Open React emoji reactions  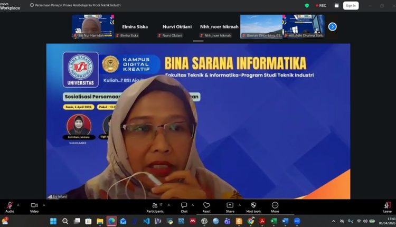206,207
